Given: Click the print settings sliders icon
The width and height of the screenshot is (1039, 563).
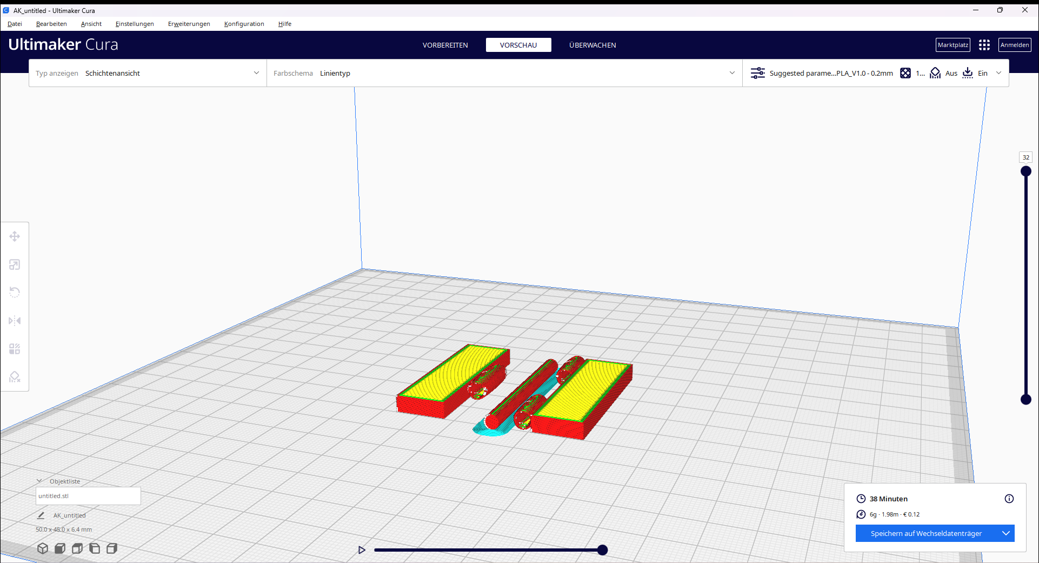Looking at the screenshot, I should point(758,73).
